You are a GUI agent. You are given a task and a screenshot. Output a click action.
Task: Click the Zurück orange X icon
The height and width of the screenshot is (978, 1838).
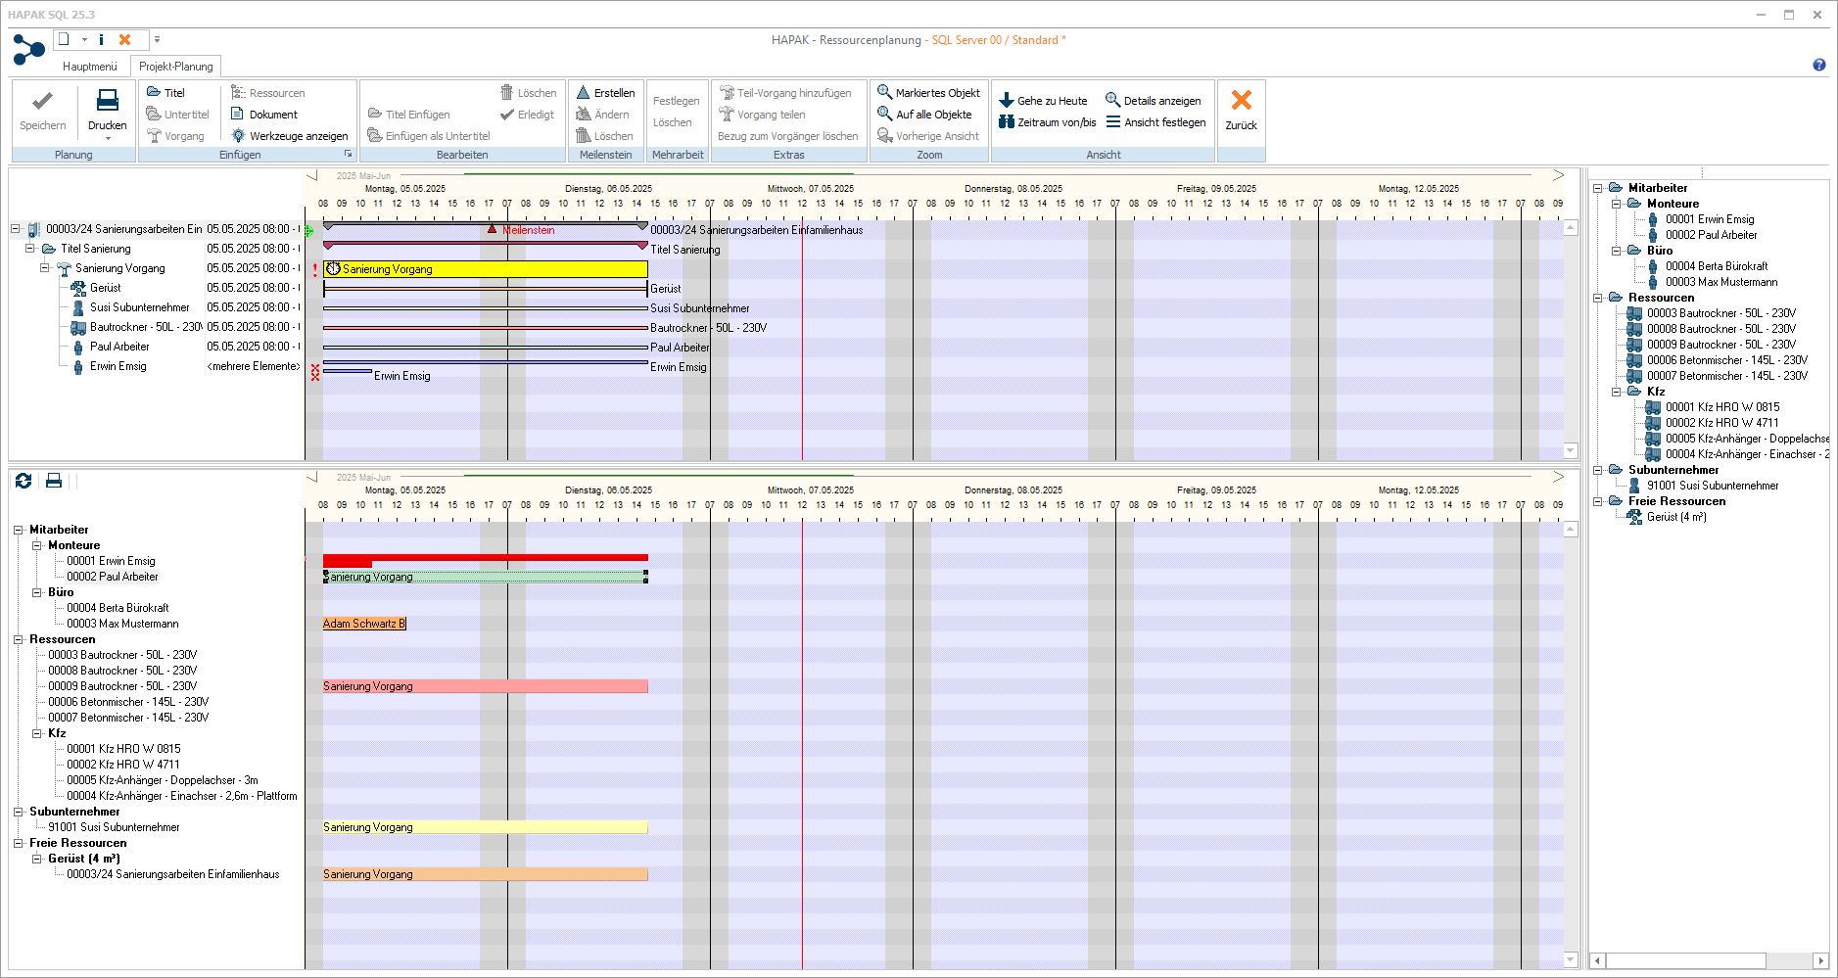(1241, 101)
